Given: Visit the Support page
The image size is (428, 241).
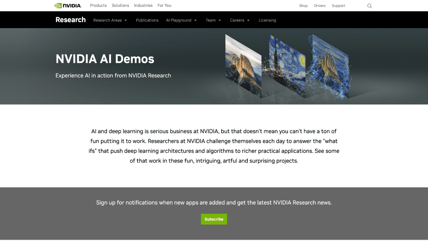Looking at the screenshot, I should [338, 6].
